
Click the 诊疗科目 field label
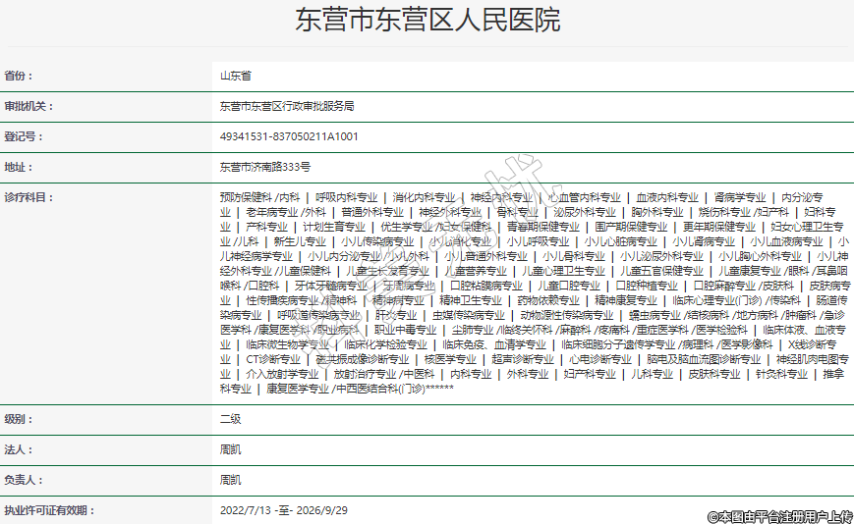(29, 197)
